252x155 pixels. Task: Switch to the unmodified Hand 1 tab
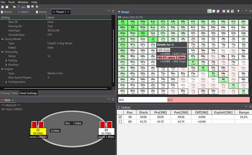[24, 12]
